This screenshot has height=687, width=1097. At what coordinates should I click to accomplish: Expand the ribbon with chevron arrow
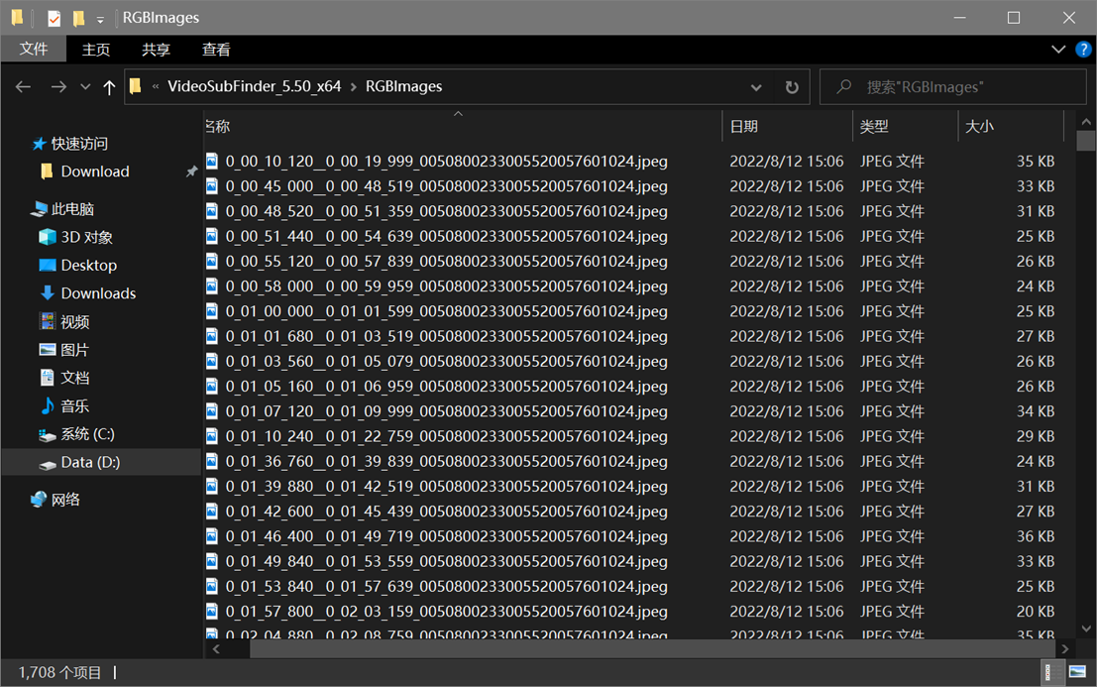pos(1057,49)
